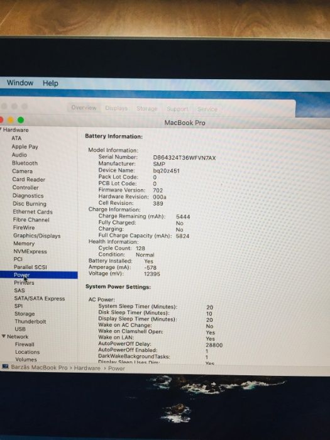Select ATA in the sidebar
Image resolution: width=330 pixels, height=440 pixels.
pyautogui.click(x=16, y=138)
